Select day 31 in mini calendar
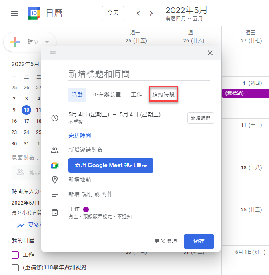Screen dimensions: 269x275 point(26,144)
